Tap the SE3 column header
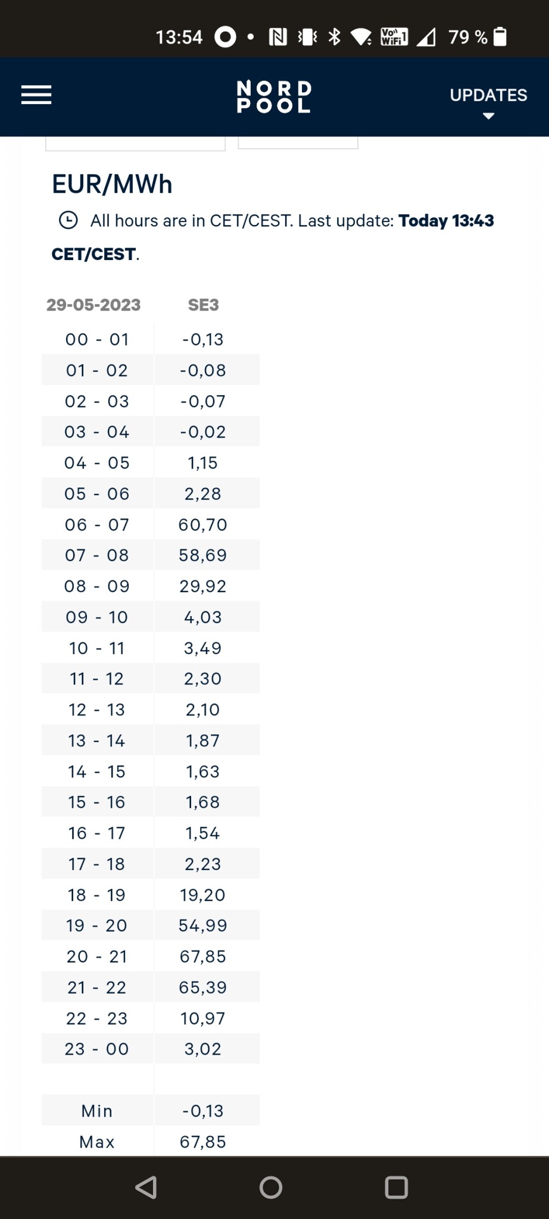 click(203, 305)
